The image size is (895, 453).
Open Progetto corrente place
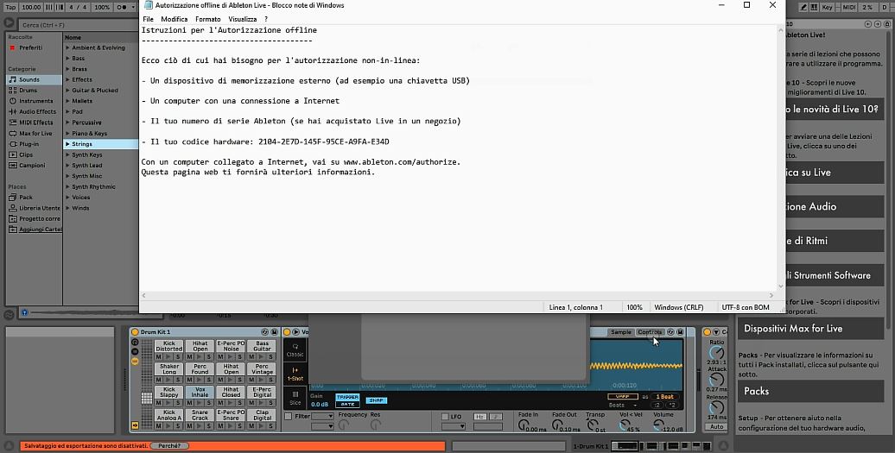[x=34, y=219]
